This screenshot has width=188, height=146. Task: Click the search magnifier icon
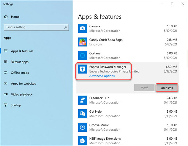(66, 27)
